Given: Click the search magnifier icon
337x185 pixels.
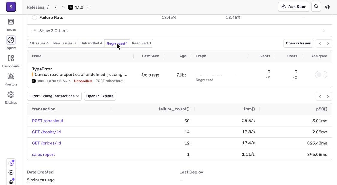Looking at the screenshot, I should (x=316, y=7).
